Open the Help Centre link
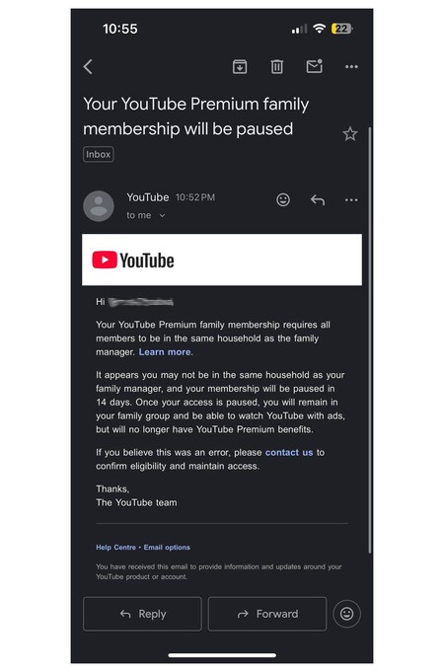Image resolution: width=444 pixels, height=672 pixels. 115,548
